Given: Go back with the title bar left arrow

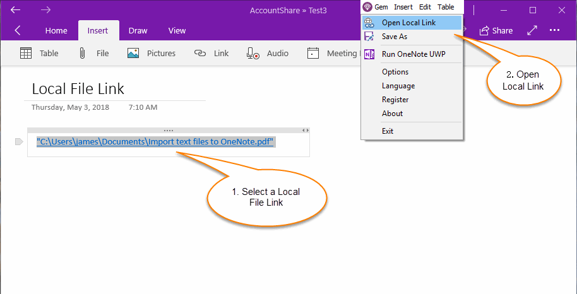Looking at the screenshot, I should pyautogui.click(x=15, y=10).
